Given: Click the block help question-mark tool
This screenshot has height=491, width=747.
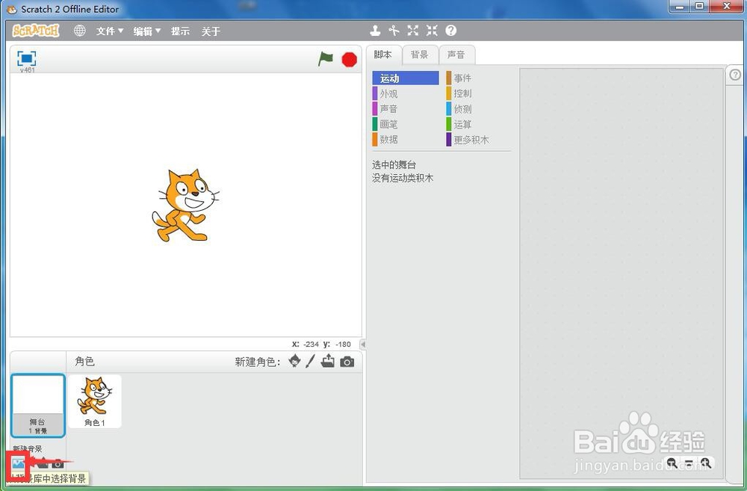Looking at the screenshot, I should [x=450, y=31].
